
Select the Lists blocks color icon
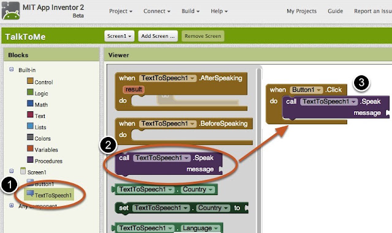click(x=30, y=126)
